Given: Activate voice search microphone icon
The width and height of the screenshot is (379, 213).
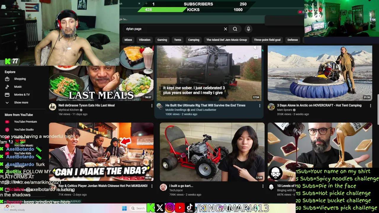Looking at the screenshot, I should click(248, 29).
